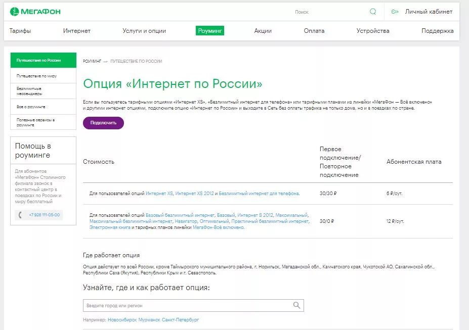Screen dimensions: 469x330
Task: Click the ПУТЕШЕСТВИЕ ПО РОССИИ breadcrumb
Action: tap(136, 61)
